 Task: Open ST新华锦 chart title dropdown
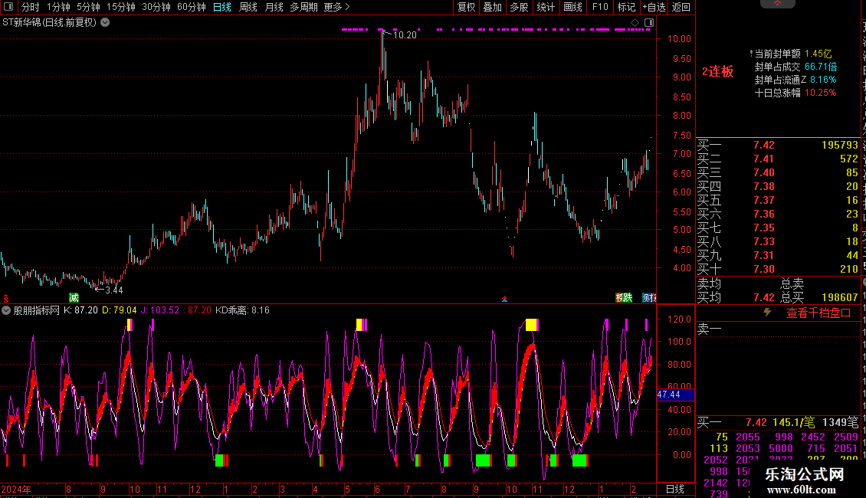[x=105, y=23]
